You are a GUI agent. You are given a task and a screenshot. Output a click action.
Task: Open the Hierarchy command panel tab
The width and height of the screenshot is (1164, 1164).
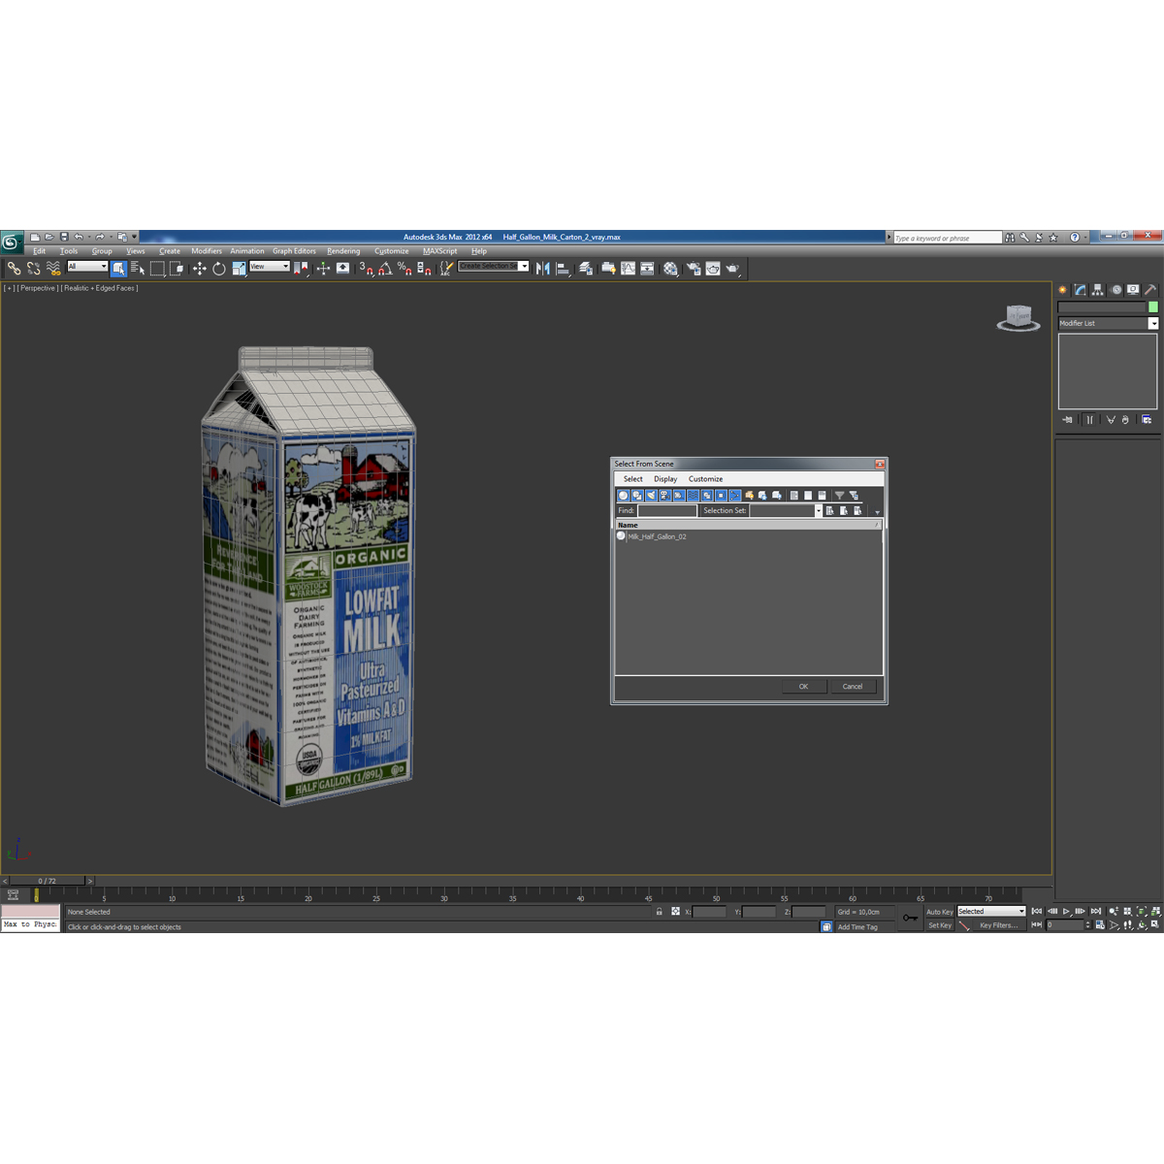pyautogui.click(x=1097, y=289)
